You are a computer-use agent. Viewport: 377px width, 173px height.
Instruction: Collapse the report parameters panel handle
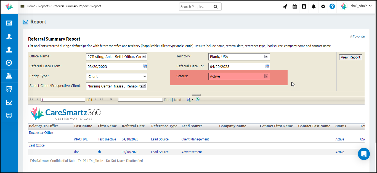[196, 95]
